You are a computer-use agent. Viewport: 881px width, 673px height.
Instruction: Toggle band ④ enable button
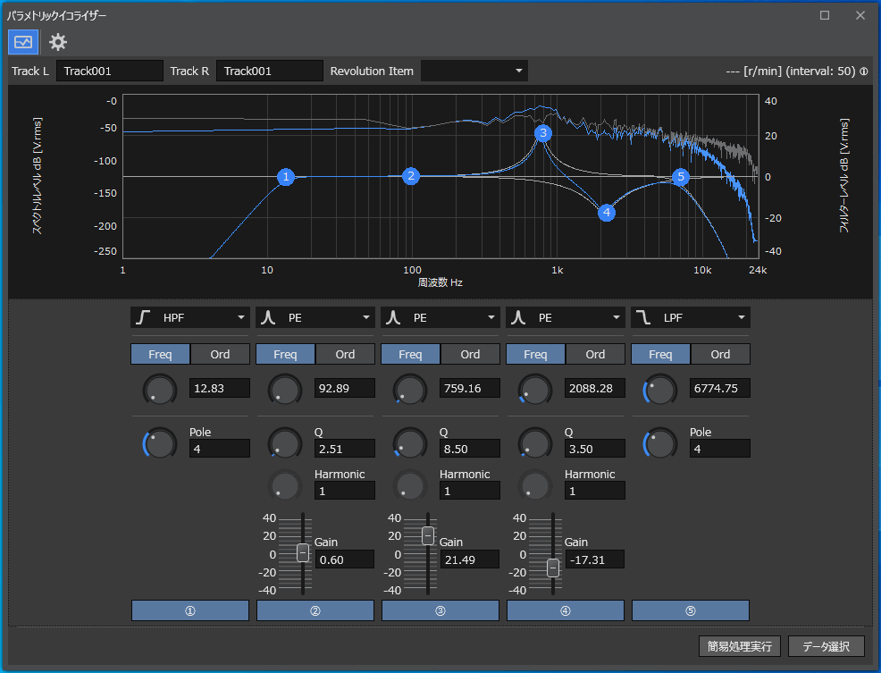click(566, 610)
